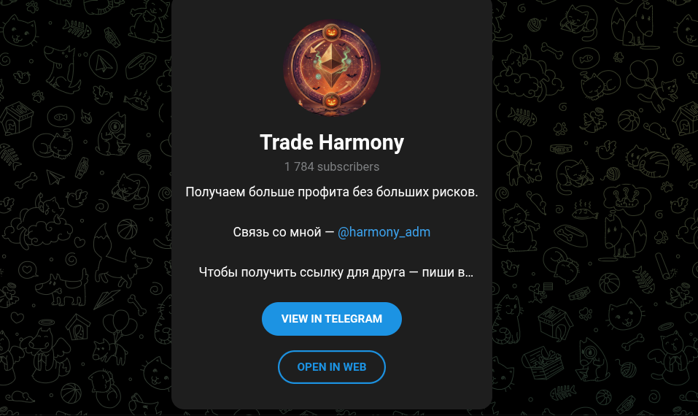Click the truncated line ending with 'пиши в…'
This screenshot has height=416, width=698.
pyautogui.click(x=336, y=272)
